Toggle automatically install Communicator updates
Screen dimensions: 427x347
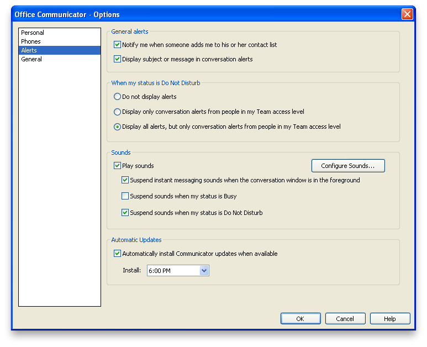pyautogui.click(x=117, y=254)
